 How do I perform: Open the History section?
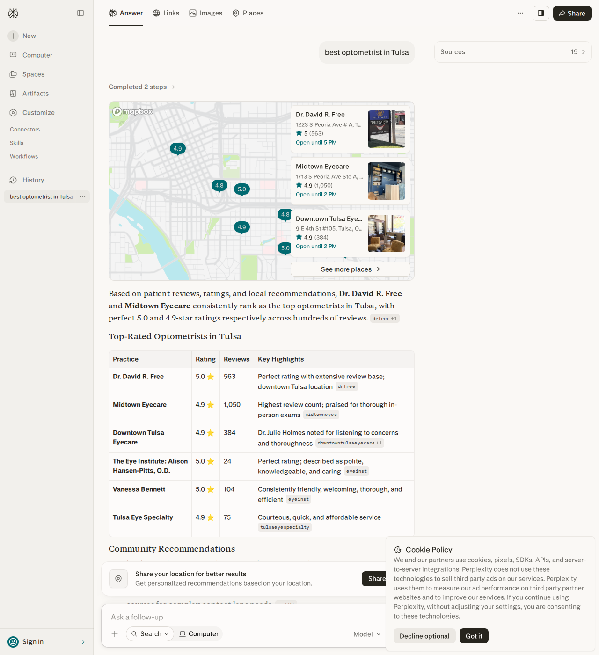tap(27, 180)
